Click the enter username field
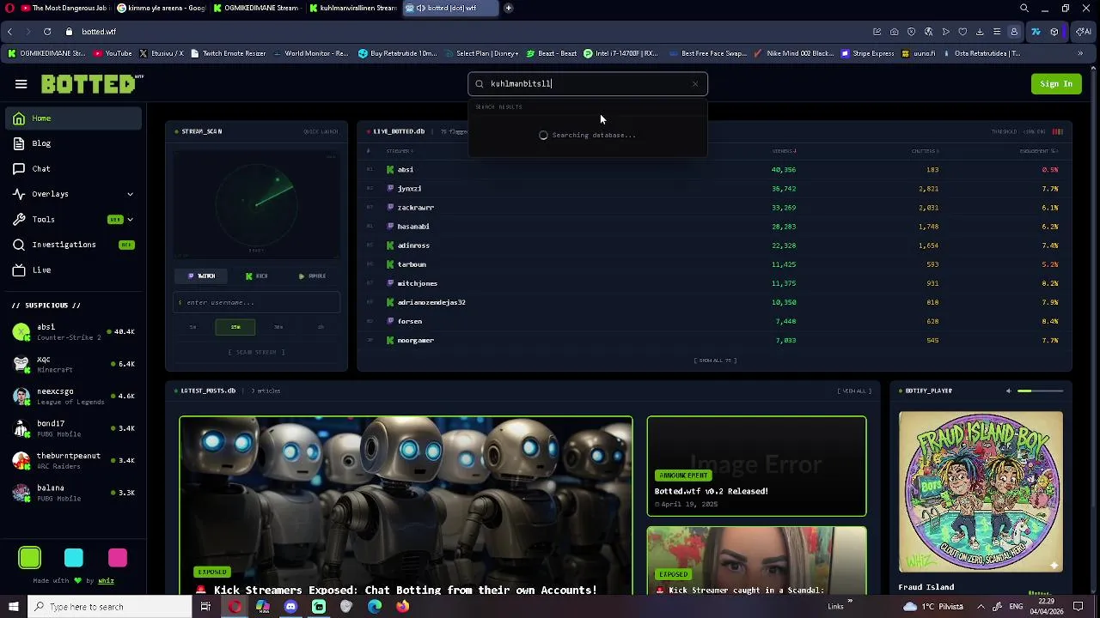This screenshot has height=618, width=1100. coord(256,302)
